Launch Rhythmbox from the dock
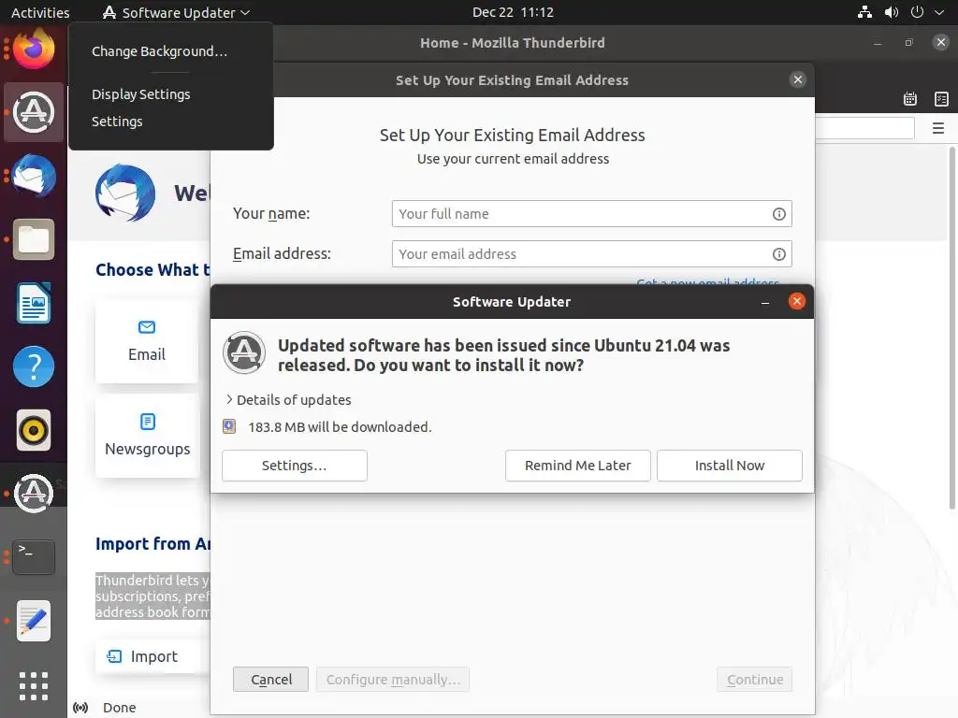 34,430
